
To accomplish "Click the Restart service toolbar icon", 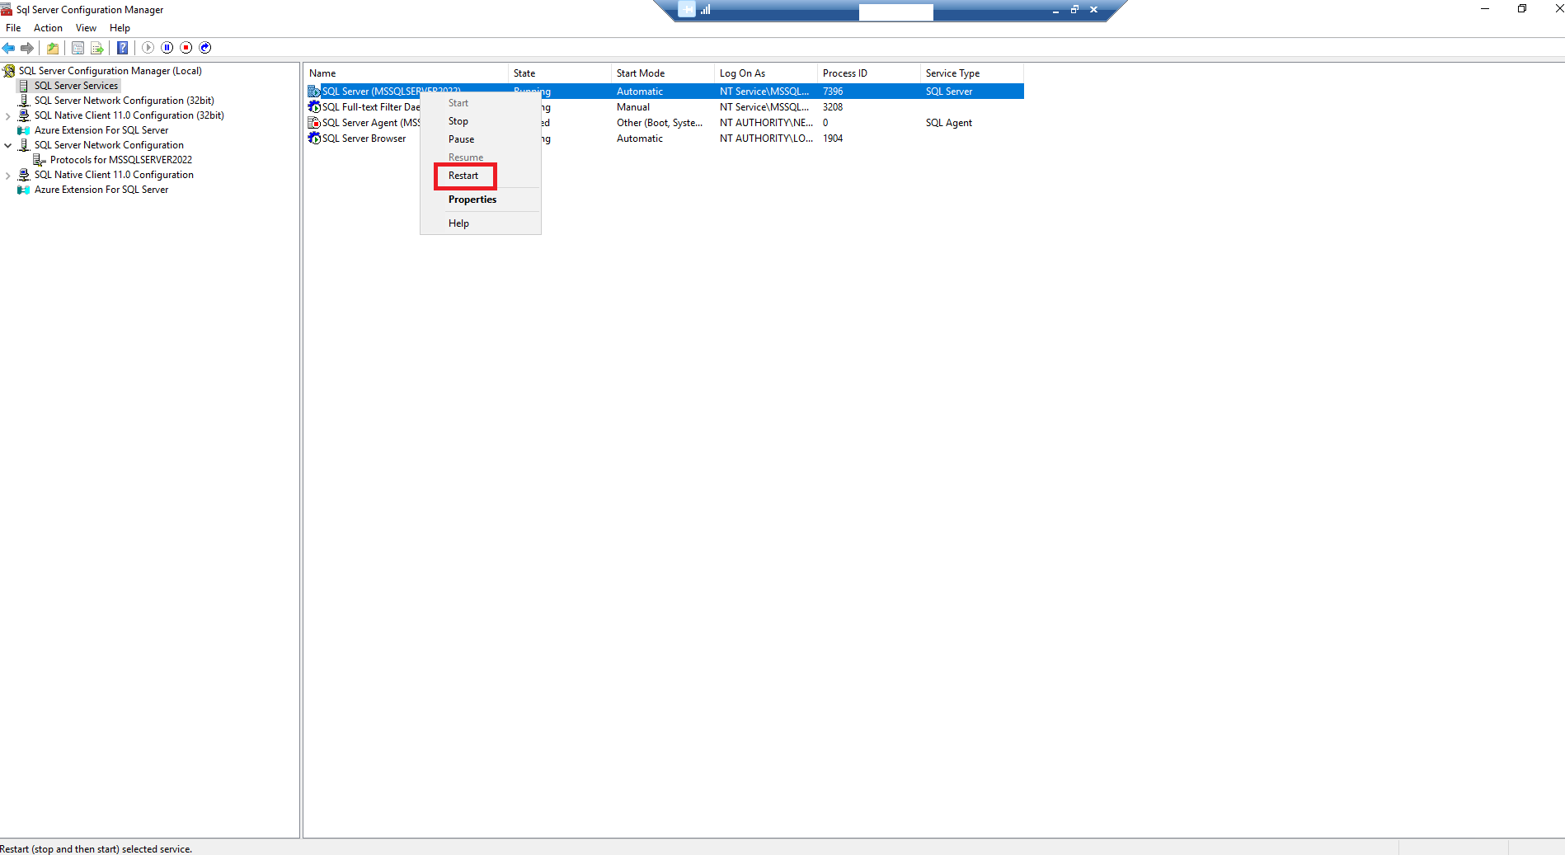I will pos(204,48).
